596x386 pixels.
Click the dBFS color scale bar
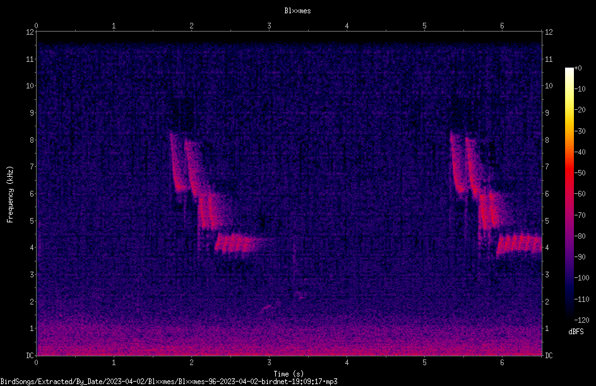pyautogui.click(x=569, y=194)
